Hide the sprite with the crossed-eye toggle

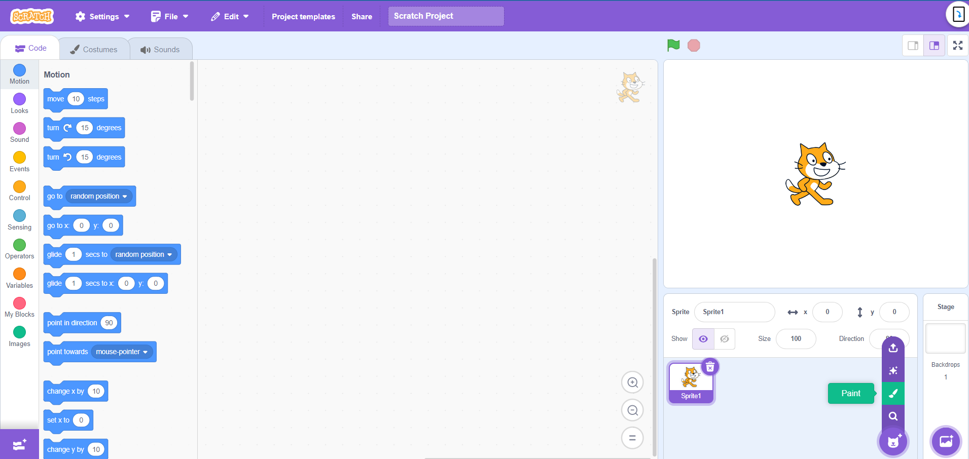pyautogui.click(x=724, y=339)
